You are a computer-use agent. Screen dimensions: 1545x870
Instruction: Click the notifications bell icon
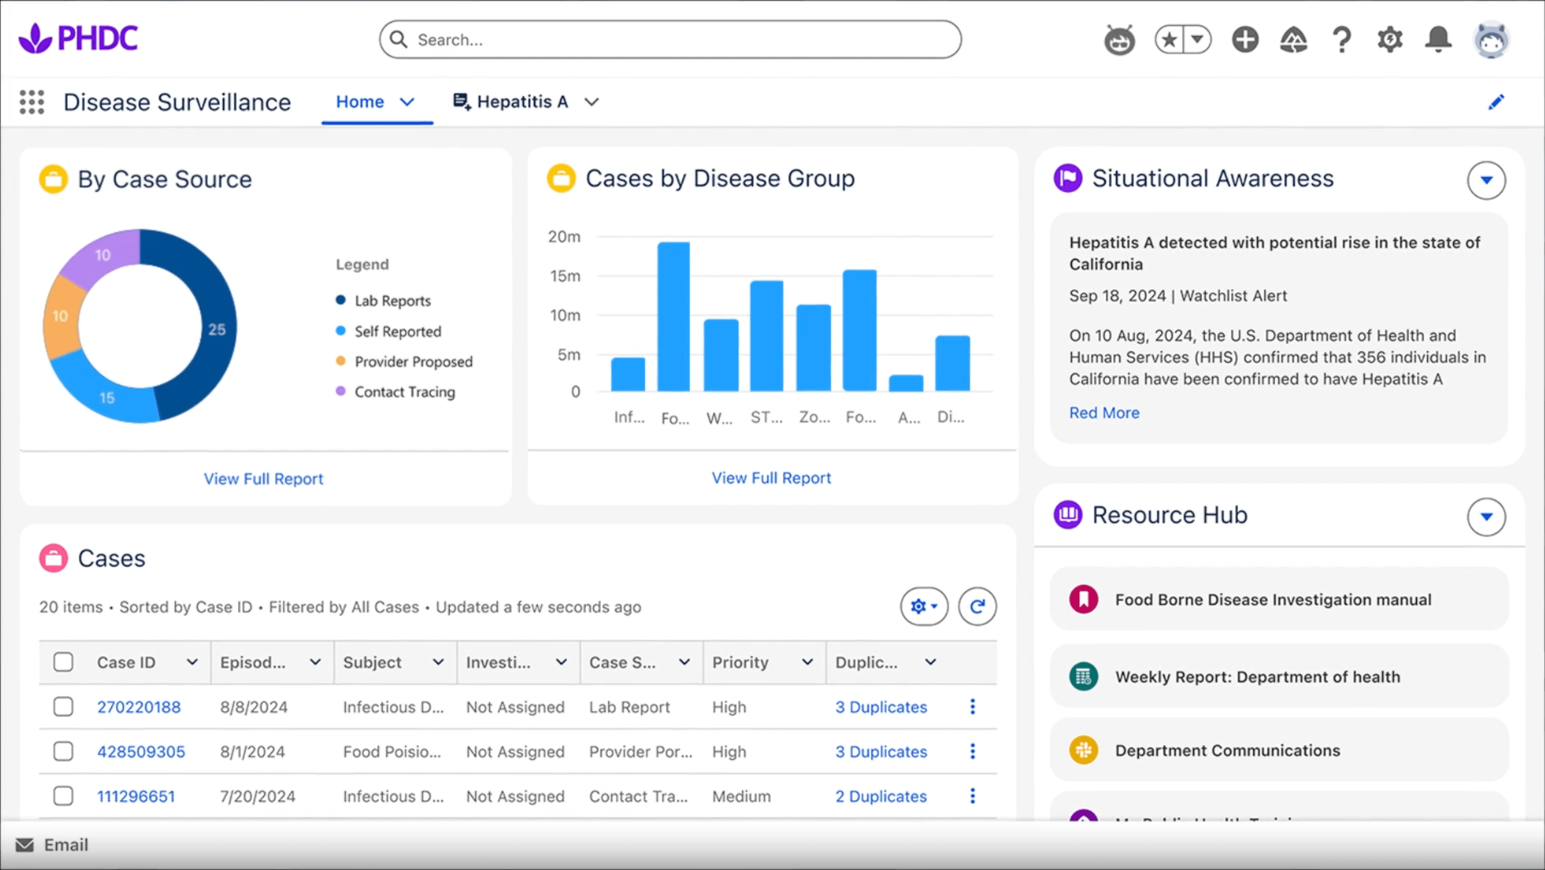coord(1438,40)
